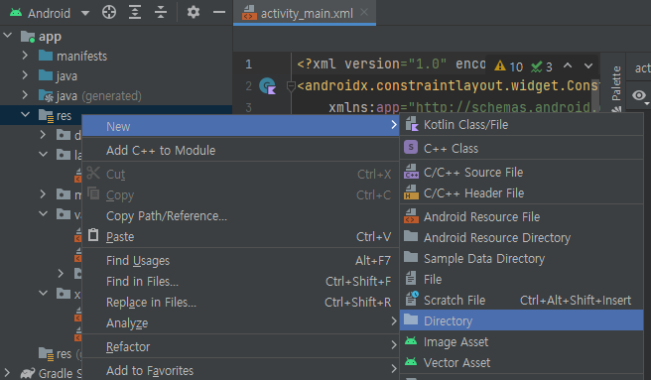
Task: Create a C/C++ Source File
Action: click(x=521, y=172)
